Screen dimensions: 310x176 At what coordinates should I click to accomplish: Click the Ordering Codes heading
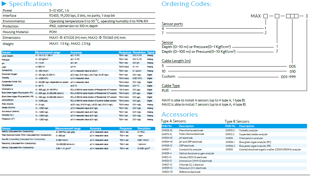[186, 4]
